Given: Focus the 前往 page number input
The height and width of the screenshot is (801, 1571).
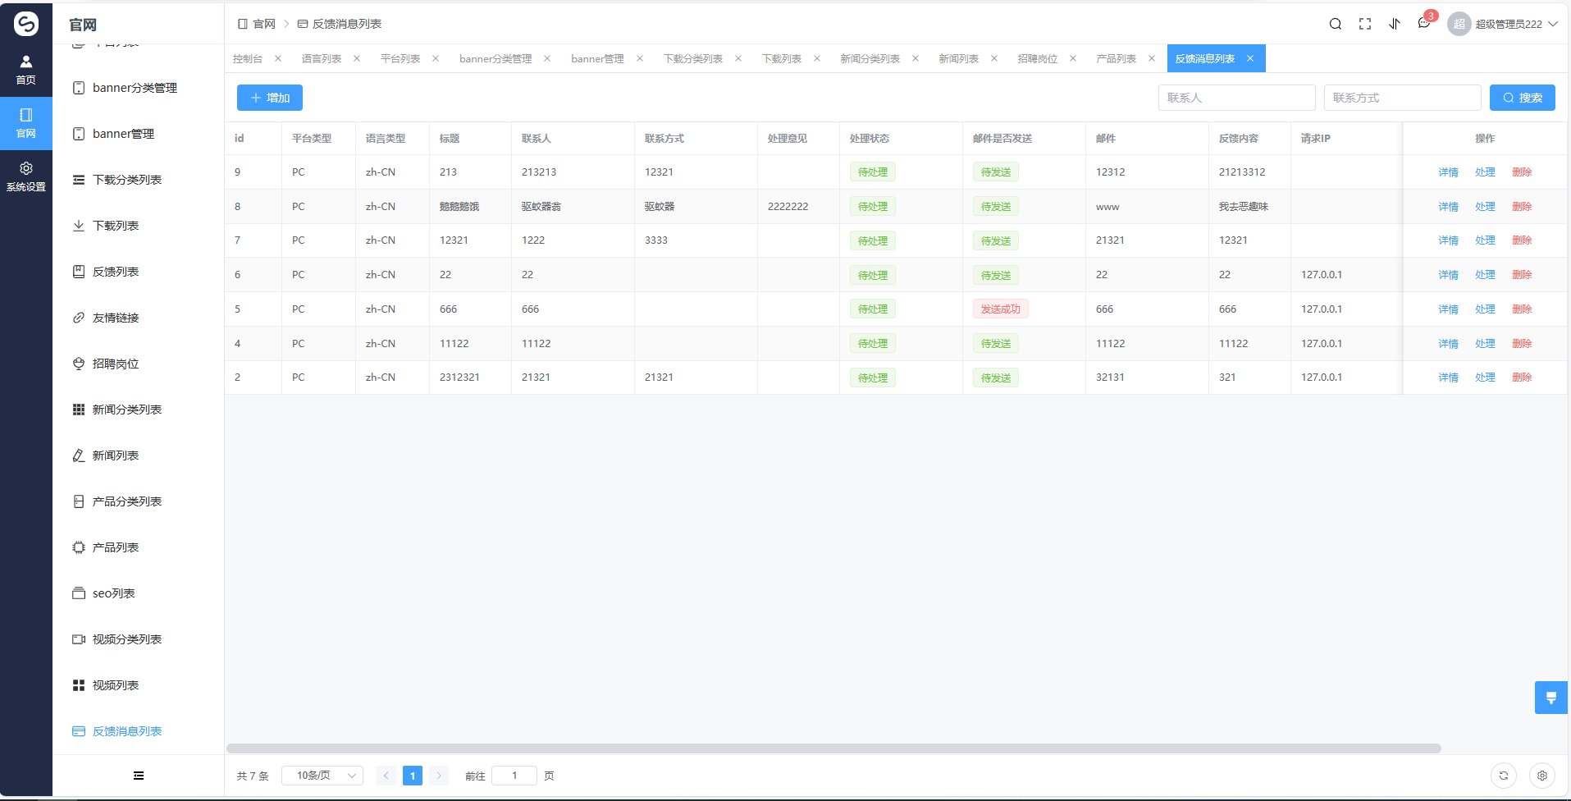Looking at the screenshot, I should tap(514, 776).
